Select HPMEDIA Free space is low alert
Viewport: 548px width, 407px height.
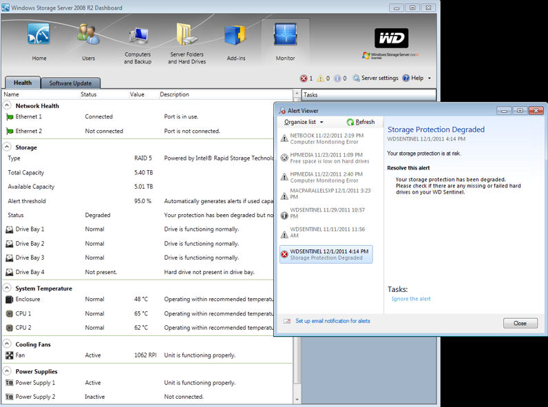click(x=326, y=158)
